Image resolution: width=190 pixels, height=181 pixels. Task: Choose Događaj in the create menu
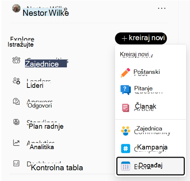[x=151, y=166]
